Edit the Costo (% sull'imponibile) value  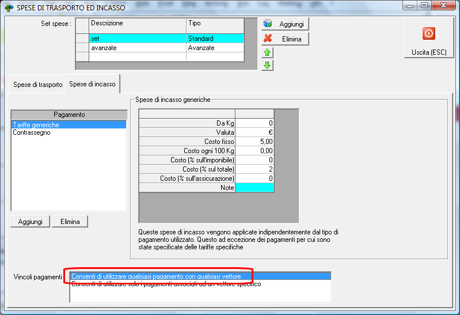coord(254,160)
